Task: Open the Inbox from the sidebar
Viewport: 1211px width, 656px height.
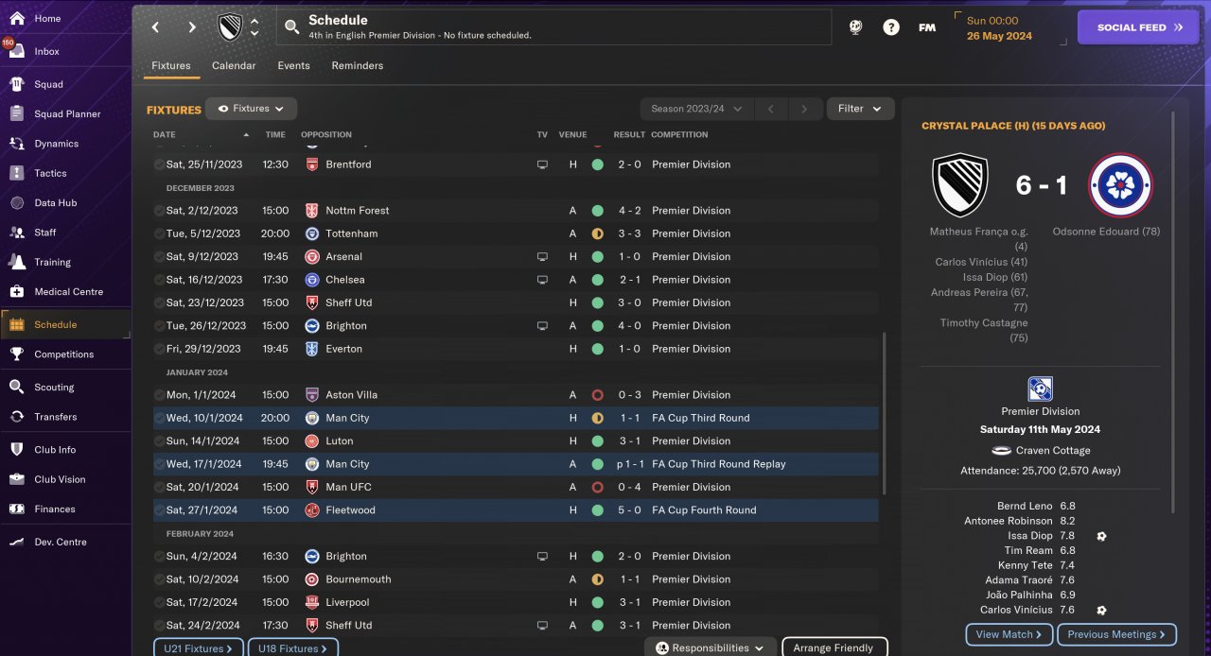Action: pyautogui.click(x=46, y=51)
